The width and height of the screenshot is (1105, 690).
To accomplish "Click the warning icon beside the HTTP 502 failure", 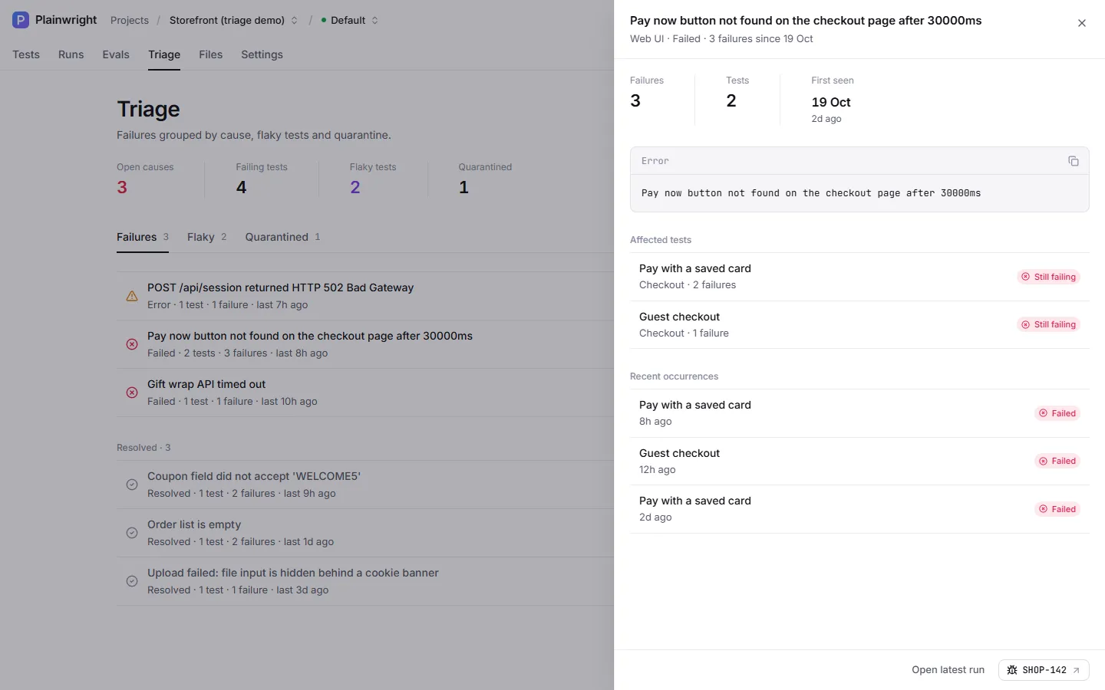I will tap(132, 296).
